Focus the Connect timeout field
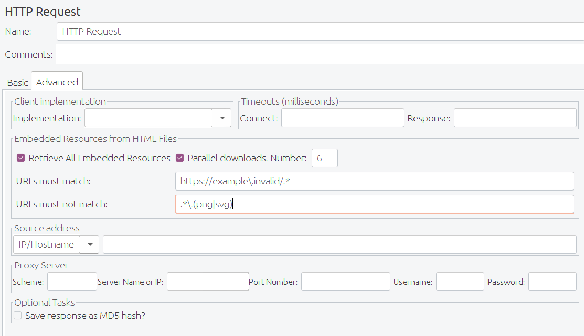 [341, 118]
